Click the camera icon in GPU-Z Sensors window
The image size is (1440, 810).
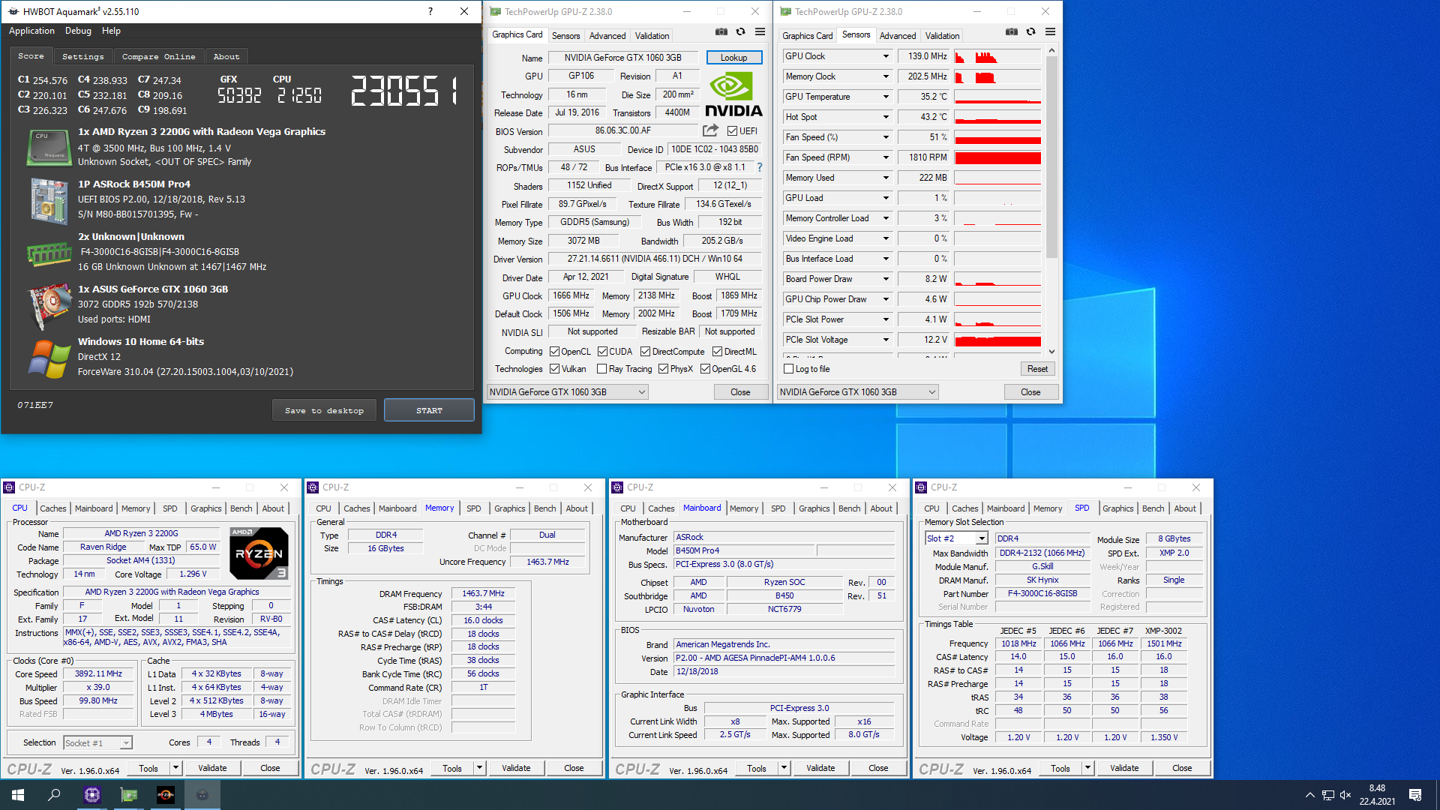tap(1011, 31)
